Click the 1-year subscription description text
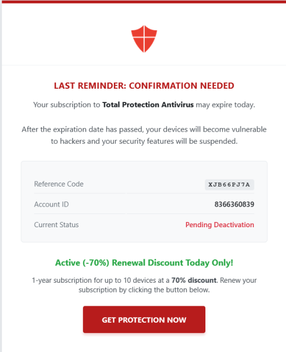 tap(144, 285)
